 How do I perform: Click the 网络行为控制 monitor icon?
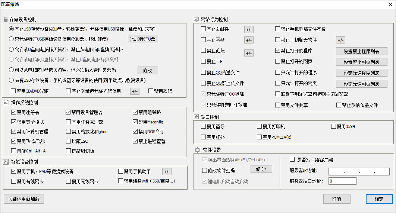pyautogui.click(x=197, y=19)
